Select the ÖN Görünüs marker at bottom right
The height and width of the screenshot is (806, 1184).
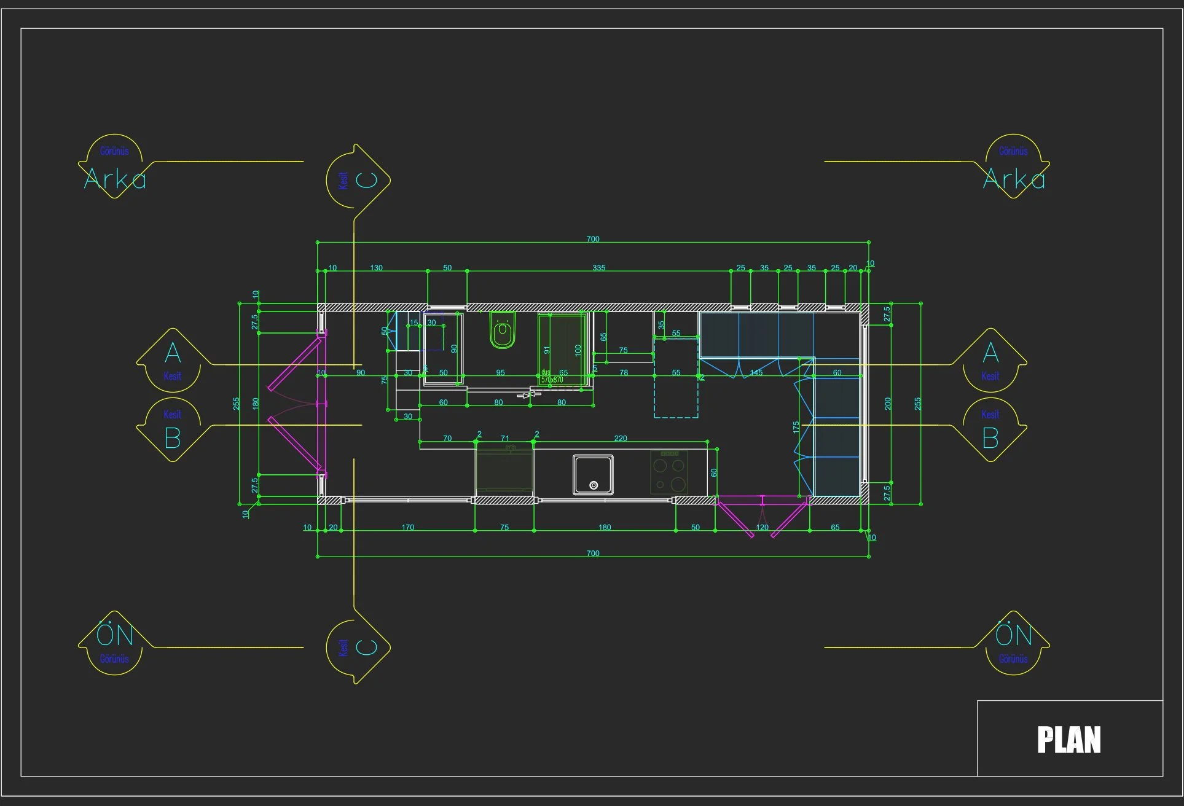pyautogui.click(x=1014, y=643)
